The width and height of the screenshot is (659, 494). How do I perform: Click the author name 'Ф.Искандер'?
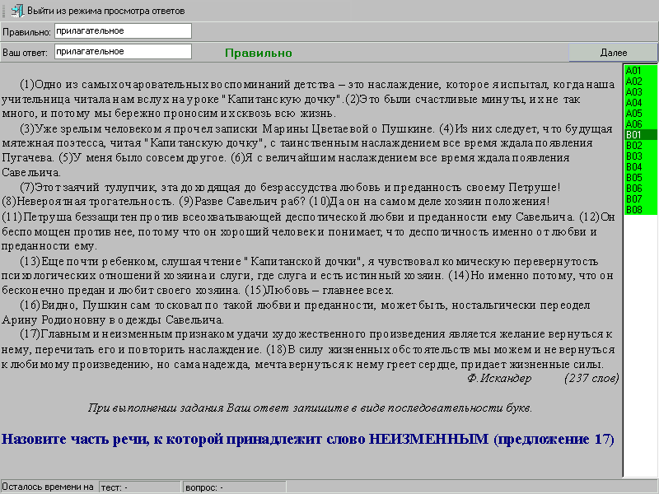click(499, 379)
